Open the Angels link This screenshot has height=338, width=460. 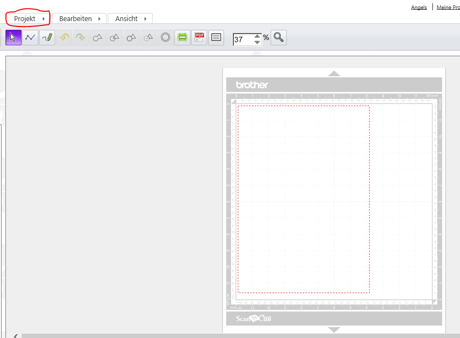point(419,8)
